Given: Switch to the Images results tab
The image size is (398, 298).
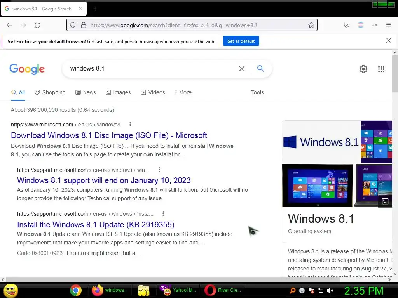Looking at the screenshot, I should [x=118, y=92].
